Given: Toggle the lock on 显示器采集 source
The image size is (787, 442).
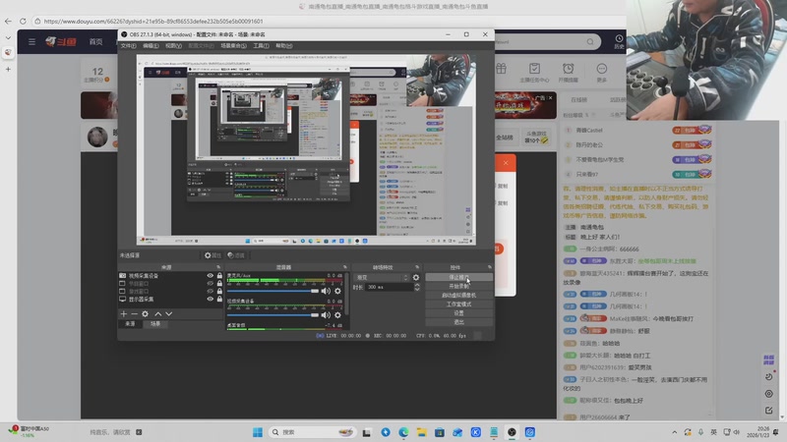Looking at the screenshot, I should tap(219, 300).
